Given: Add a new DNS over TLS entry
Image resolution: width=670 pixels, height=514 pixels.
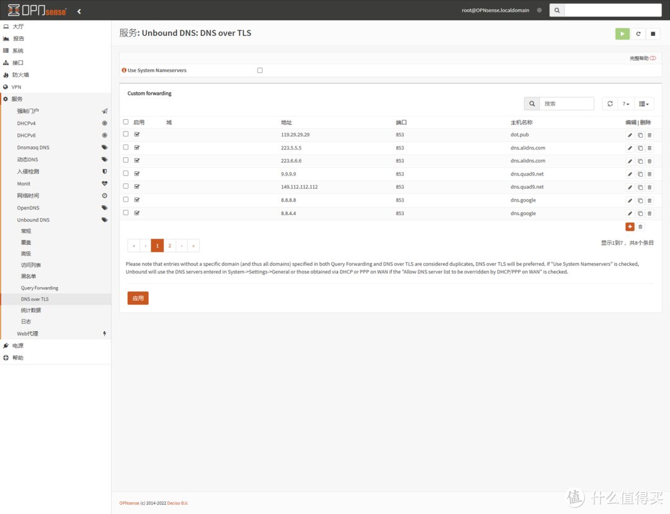Looking at the screenshot, I should coord(630,227).
